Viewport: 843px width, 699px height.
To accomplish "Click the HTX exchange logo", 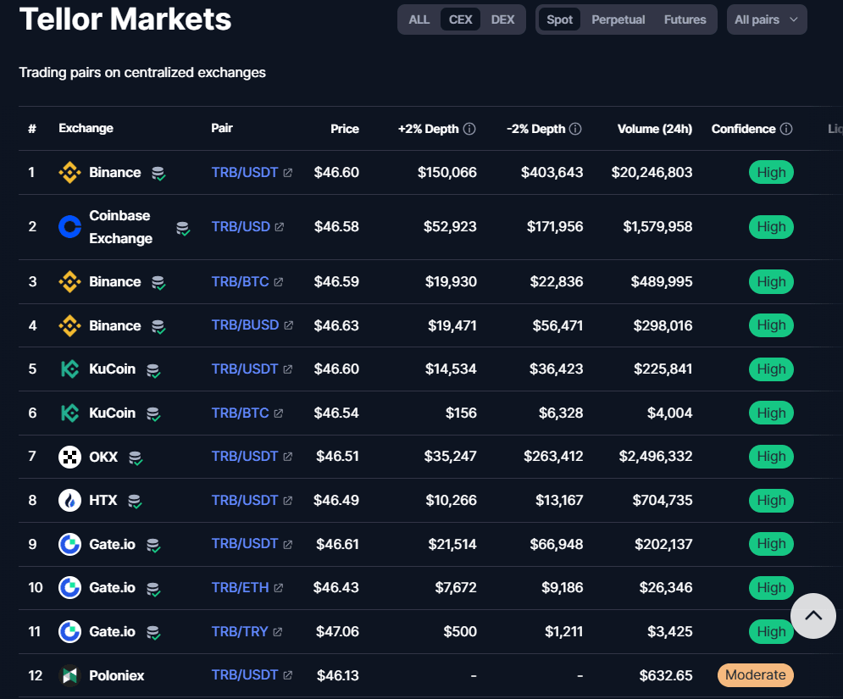I will (x=69, y=500).
